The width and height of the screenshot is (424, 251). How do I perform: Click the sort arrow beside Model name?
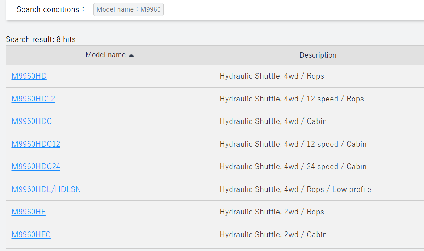[131, 55]
